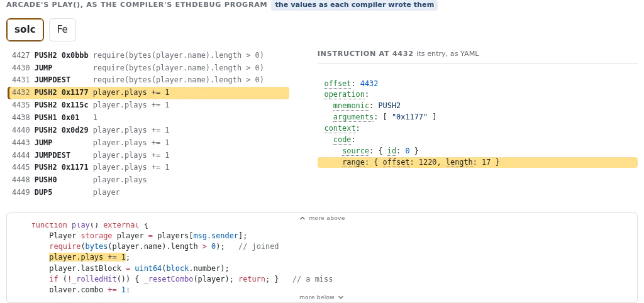Click the 'context' YAML key
644x303 pixels.
[x=340, y=128]
